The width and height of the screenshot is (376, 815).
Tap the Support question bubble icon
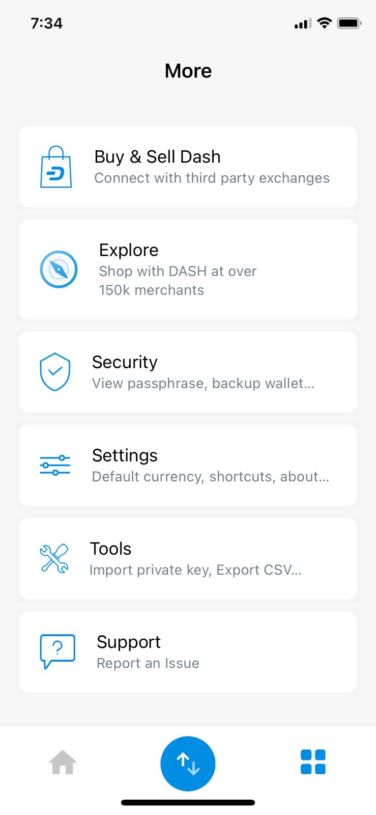[x=57, y=651]
